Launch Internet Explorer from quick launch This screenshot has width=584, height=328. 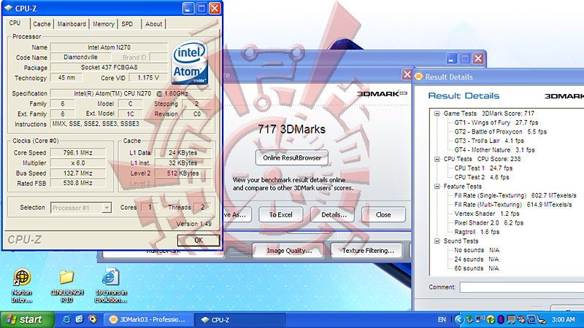coord(66,319)
